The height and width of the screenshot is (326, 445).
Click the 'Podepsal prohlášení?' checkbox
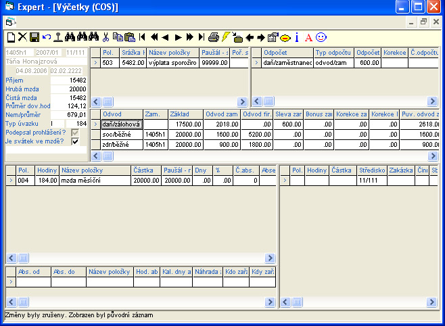pos(75,133)
